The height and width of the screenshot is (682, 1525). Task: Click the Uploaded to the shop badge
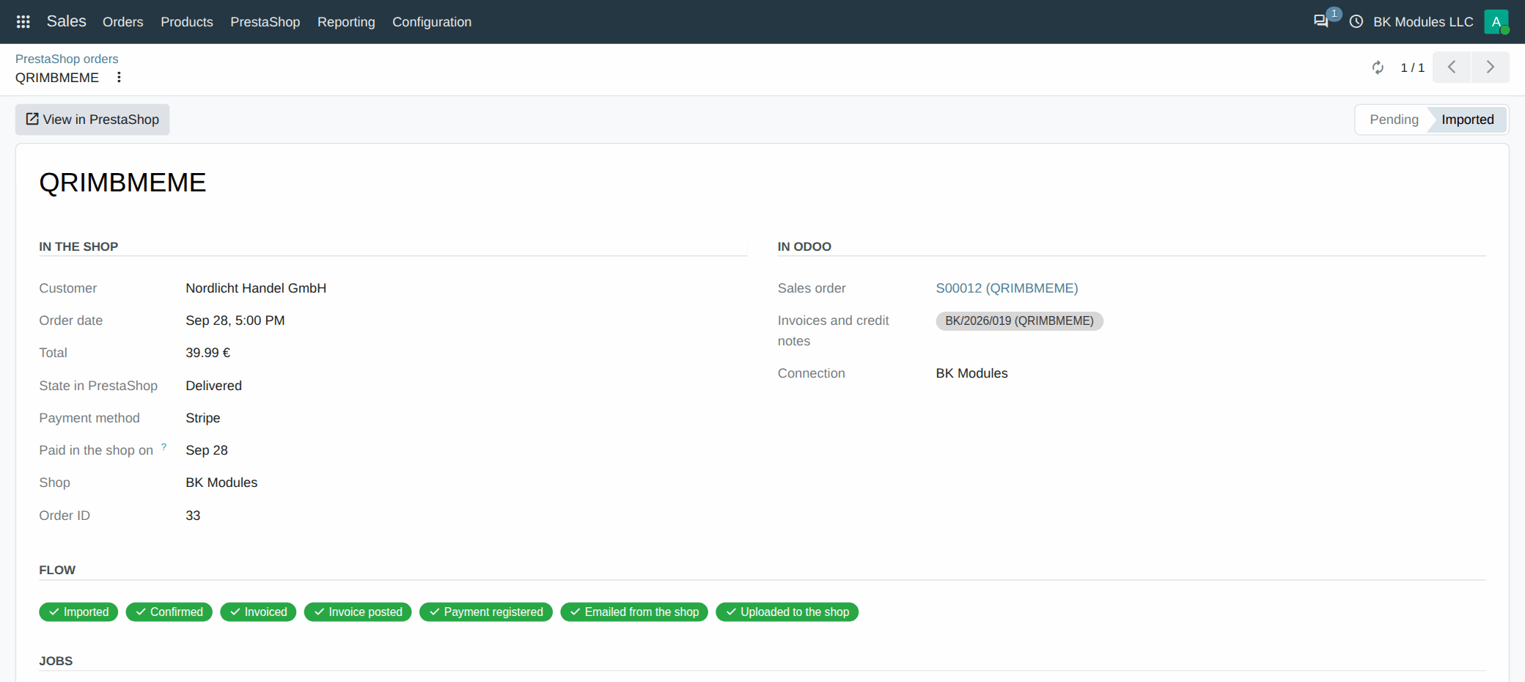(787, 612)
